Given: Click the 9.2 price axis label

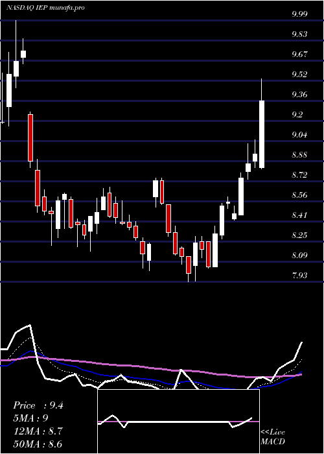Looking at the screenshot, I should coord(297,115).
